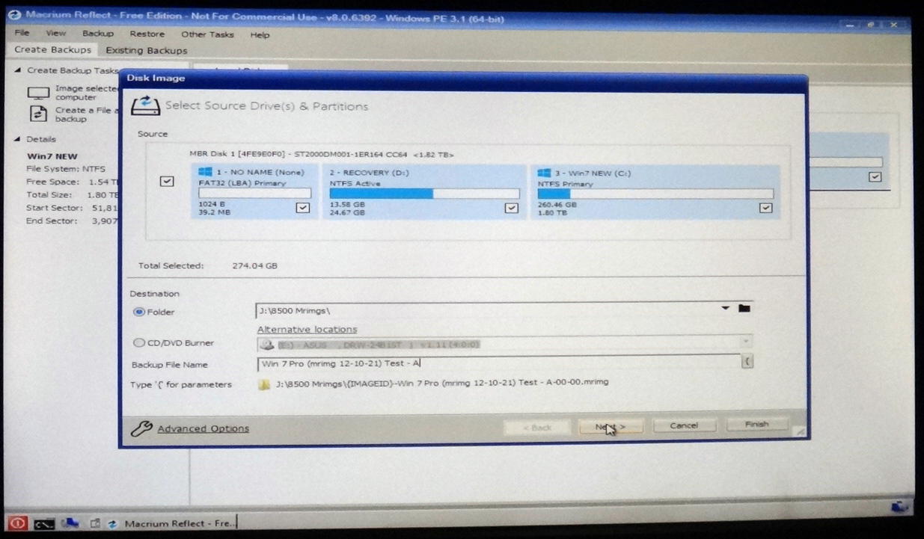The width and height of the screenshot is (924, 539).
Task: Click the wrench Advanced Options icon
Action: pyautogui.click(x=141, y=428)
